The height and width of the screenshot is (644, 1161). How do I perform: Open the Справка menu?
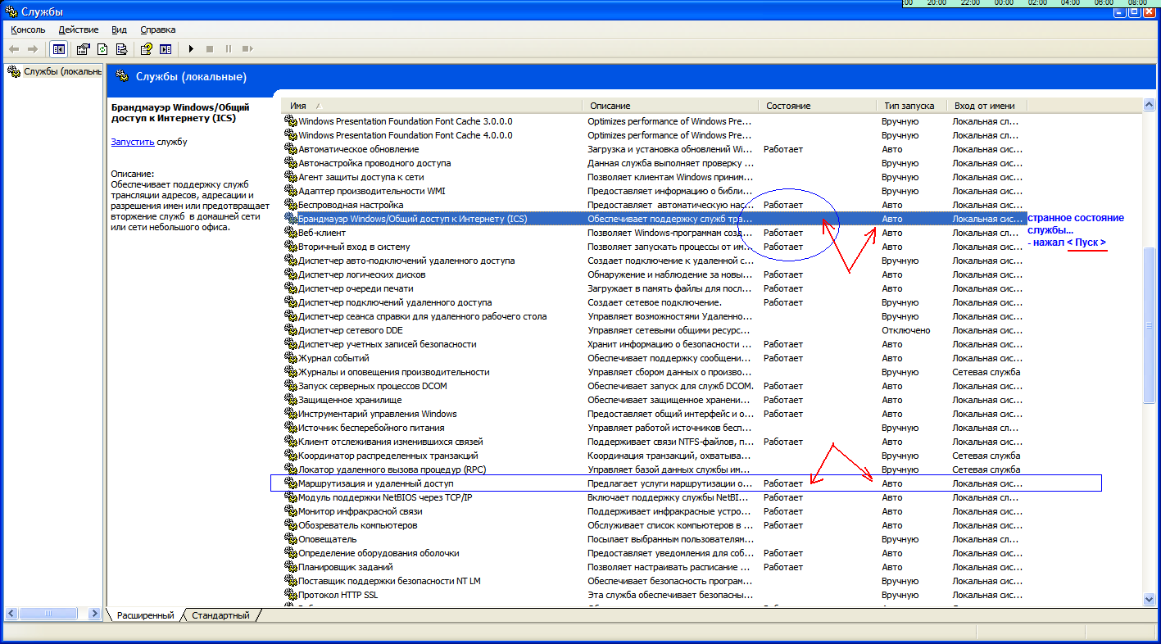tap(157, 29)
